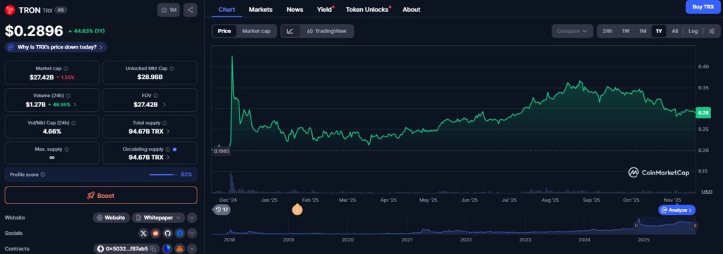Copy the contract address 0x5032...f87ab5
Screen dimensions: 723x254
[153, 249]
